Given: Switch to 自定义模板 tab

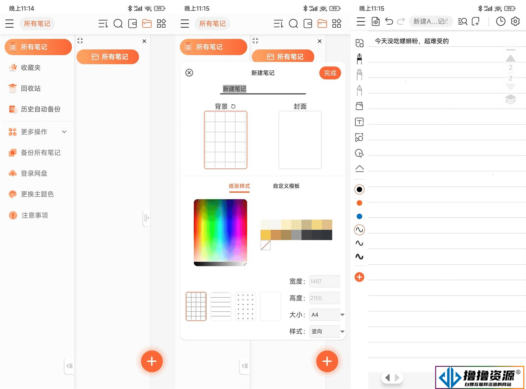Looking at the screenshot, I should tap(286, 186).
